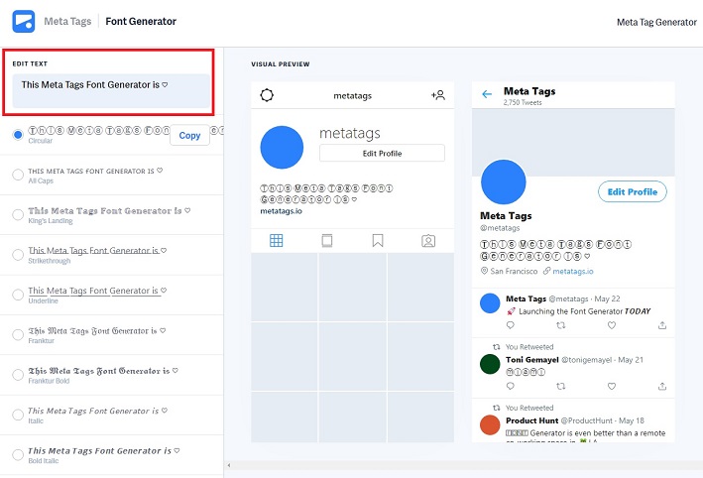This screenshot has height=478, width=703.
Task: Select the Font Generator header tab
Action: 141,21
